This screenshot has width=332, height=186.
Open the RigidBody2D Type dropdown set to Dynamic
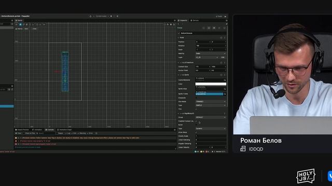[x=211, y=129]
